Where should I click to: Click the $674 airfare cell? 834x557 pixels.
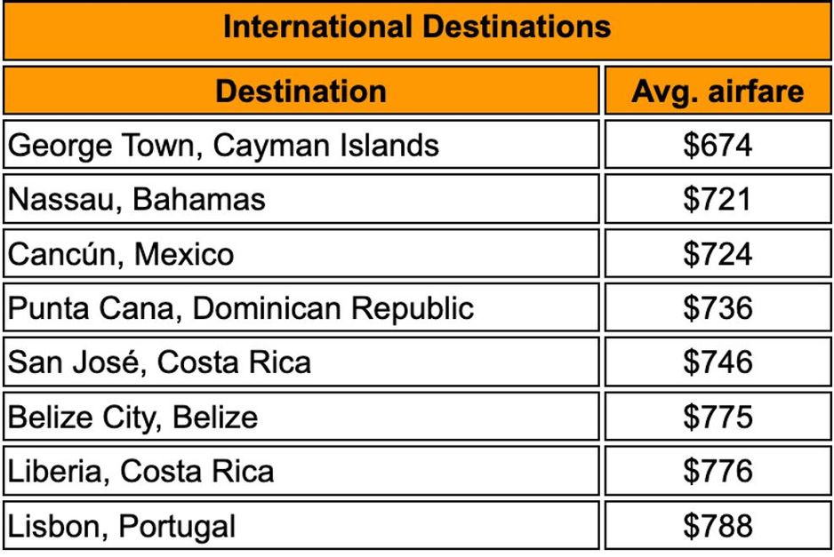click(x=717, y=145)
